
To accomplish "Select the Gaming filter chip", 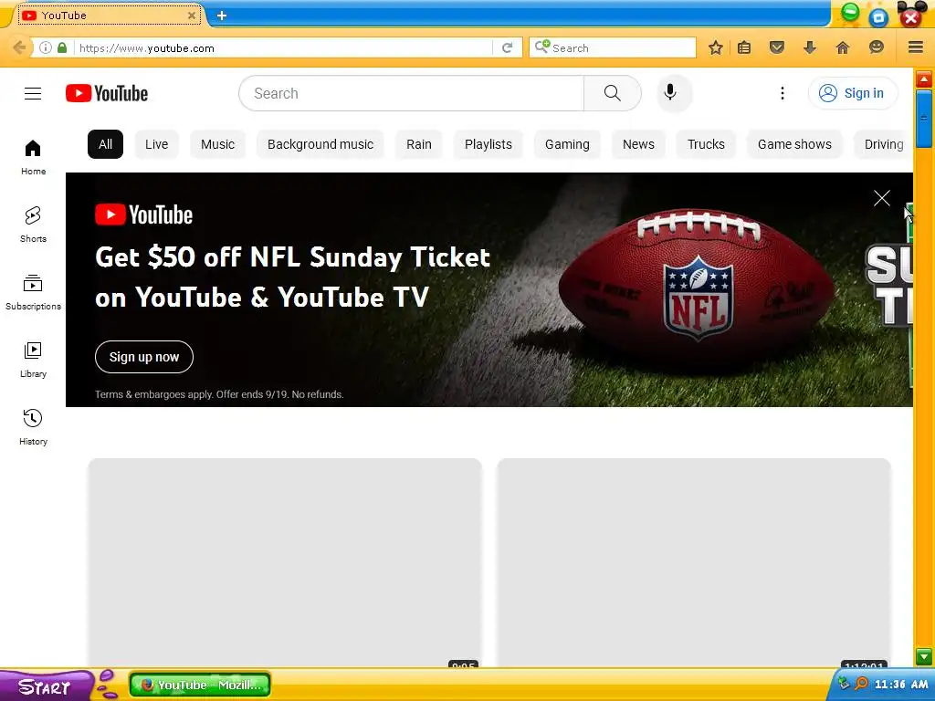I will pos(567,144).
